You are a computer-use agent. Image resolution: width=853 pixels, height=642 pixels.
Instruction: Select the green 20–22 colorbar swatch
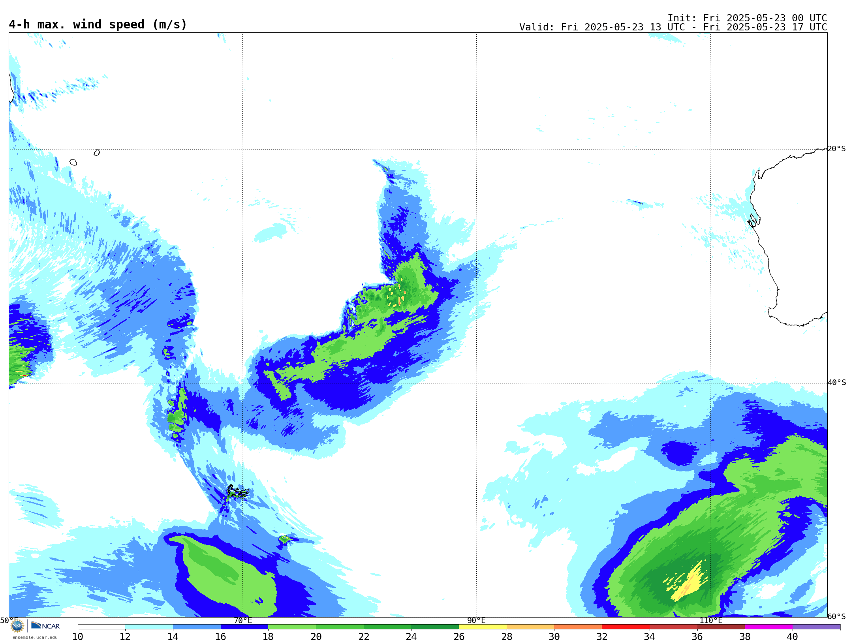(x=340, y=627)
